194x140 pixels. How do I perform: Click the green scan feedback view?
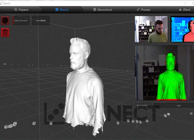(x=164, y=73)
